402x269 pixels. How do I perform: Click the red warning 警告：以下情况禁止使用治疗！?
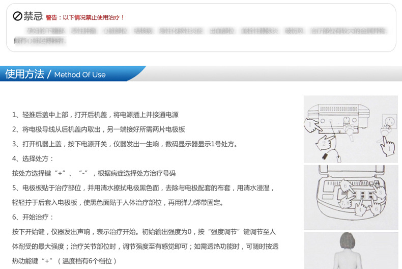coord(85,17)
